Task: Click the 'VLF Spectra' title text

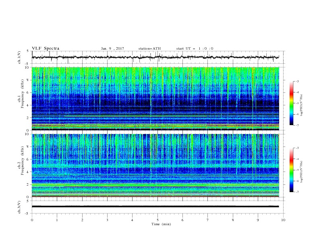Action: (46, 48)
